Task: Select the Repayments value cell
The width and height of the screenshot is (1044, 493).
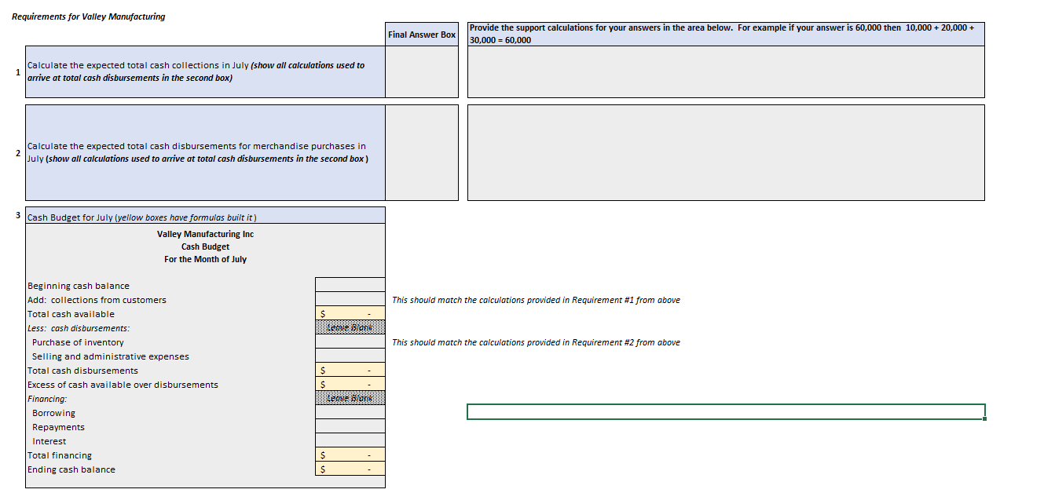Action: [x=350, y=426]
